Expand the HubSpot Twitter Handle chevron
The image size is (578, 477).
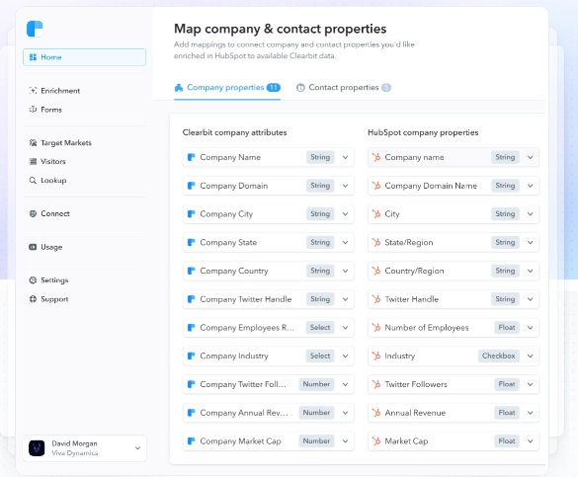pos(530,299)
